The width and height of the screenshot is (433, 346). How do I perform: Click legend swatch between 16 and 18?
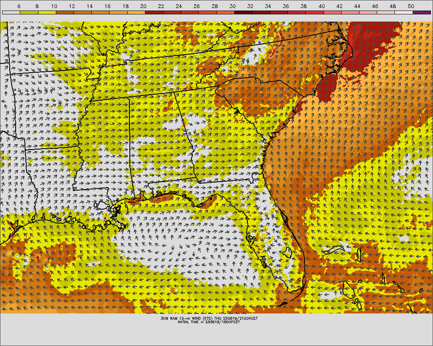[118, 12]
